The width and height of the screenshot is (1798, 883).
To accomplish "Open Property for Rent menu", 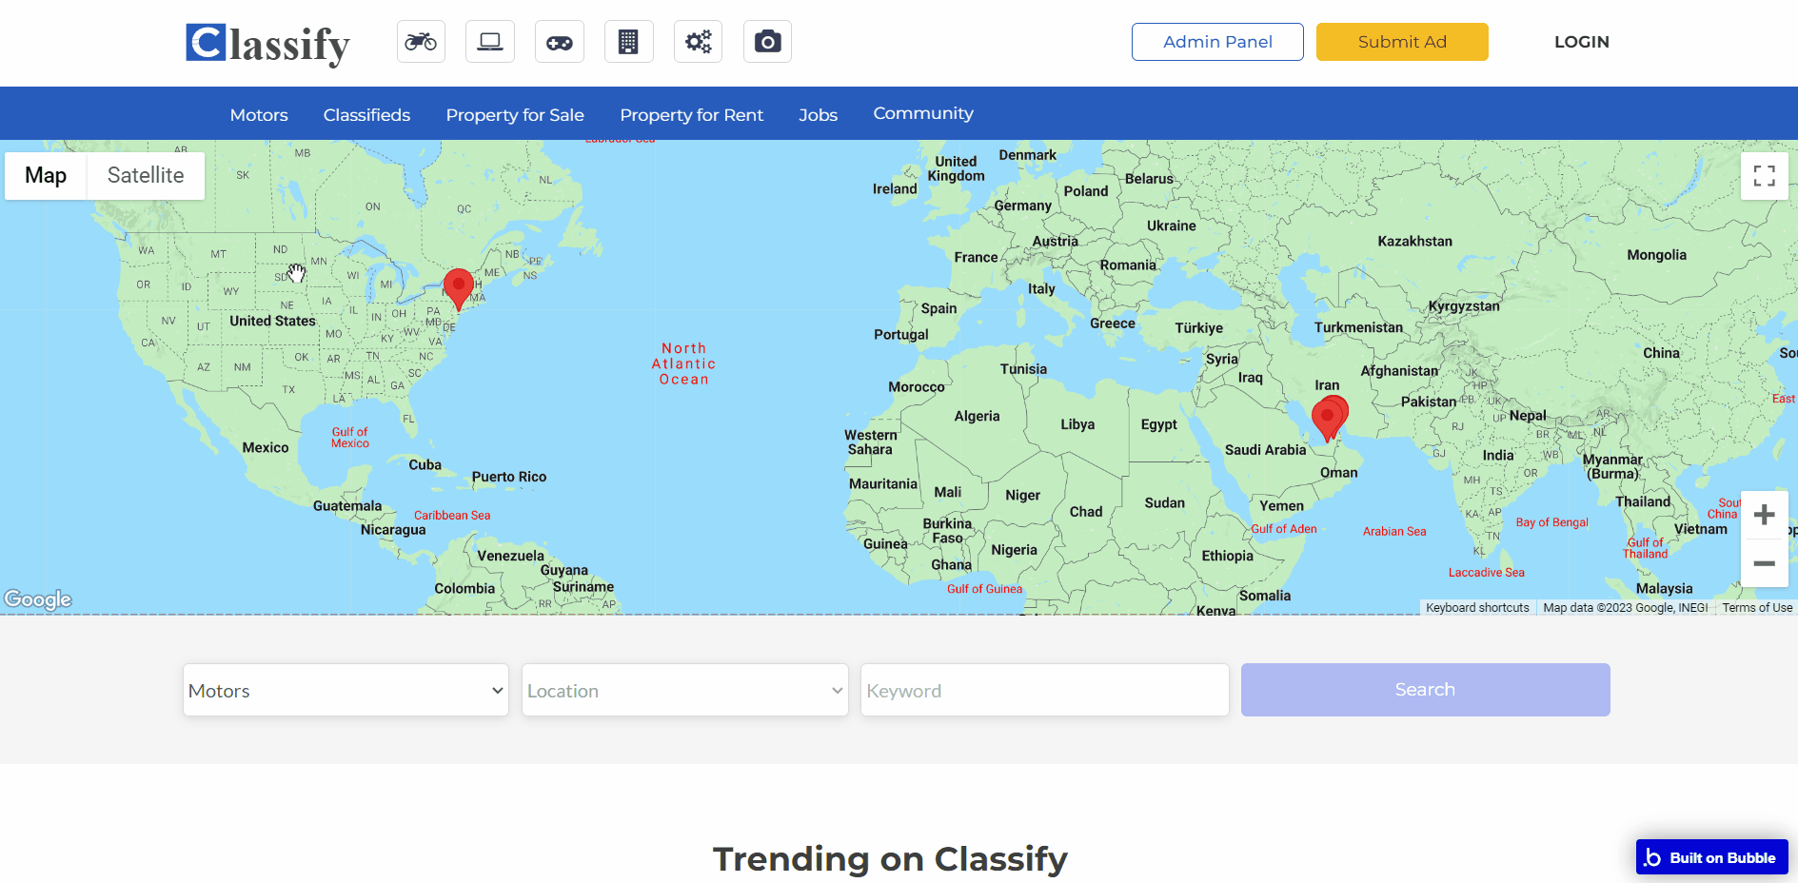I will click(x=692, y=114).
